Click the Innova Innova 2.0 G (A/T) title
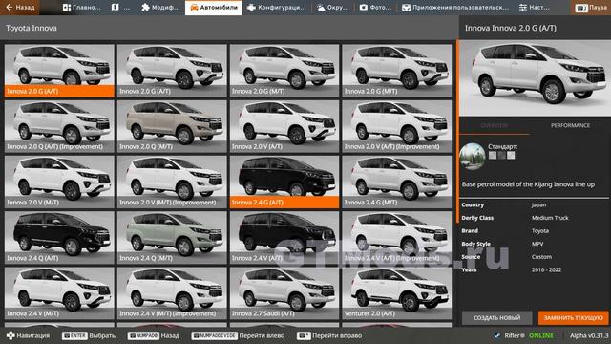The image size is (611, 344). click(x=511, y=28)
